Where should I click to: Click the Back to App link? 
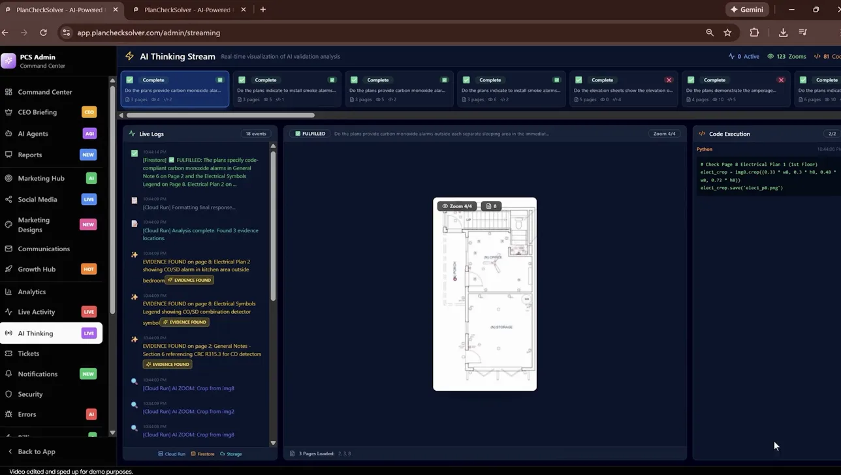click(31, 451)
